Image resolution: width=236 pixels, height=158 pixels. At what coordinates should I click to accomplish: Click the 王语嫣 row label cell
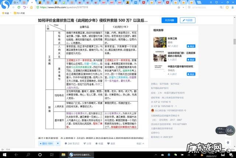click(49, 60)
